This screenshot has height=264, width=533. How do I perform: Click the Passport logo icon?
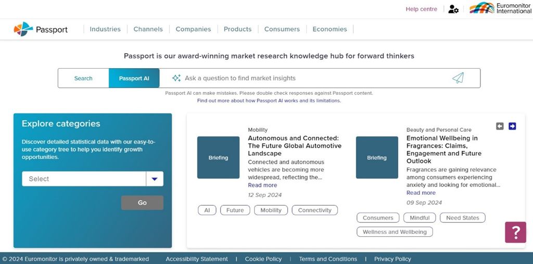pos(23,29)
